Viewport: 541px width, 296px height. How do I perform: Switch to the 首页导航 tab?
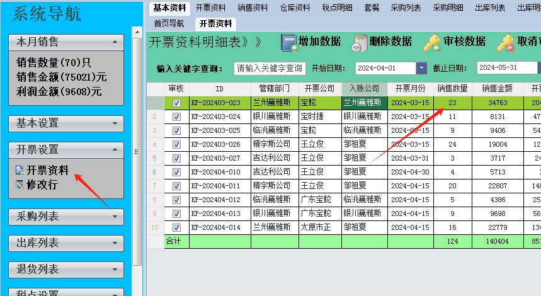coord(169,23)
